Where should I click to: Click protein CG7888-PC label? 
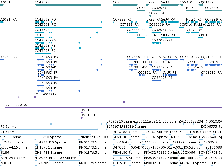(x=138, y=62)
